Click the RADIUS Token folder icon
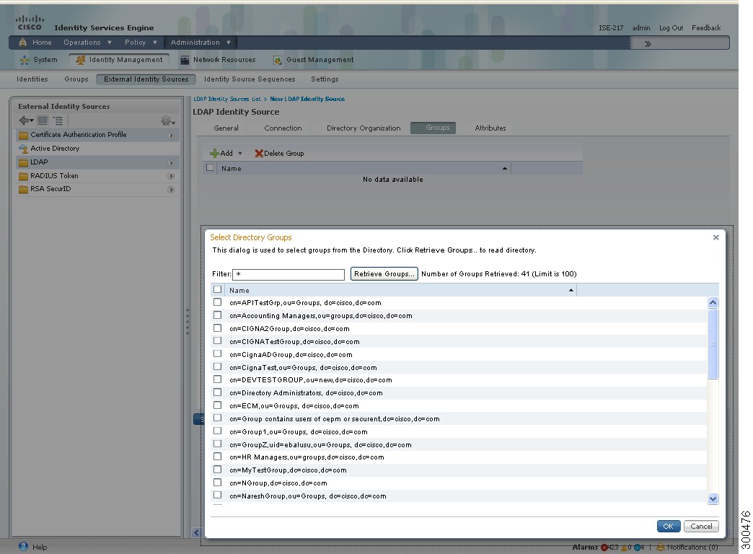 (24, 176)
